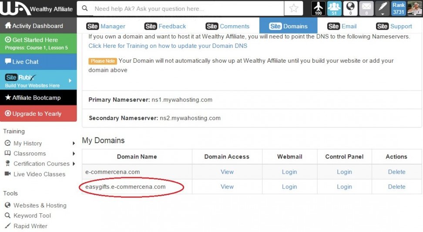The width and height of the screenshot is (423, 232).
Task: Open the globe notifications icon
Action: [350, 8]
